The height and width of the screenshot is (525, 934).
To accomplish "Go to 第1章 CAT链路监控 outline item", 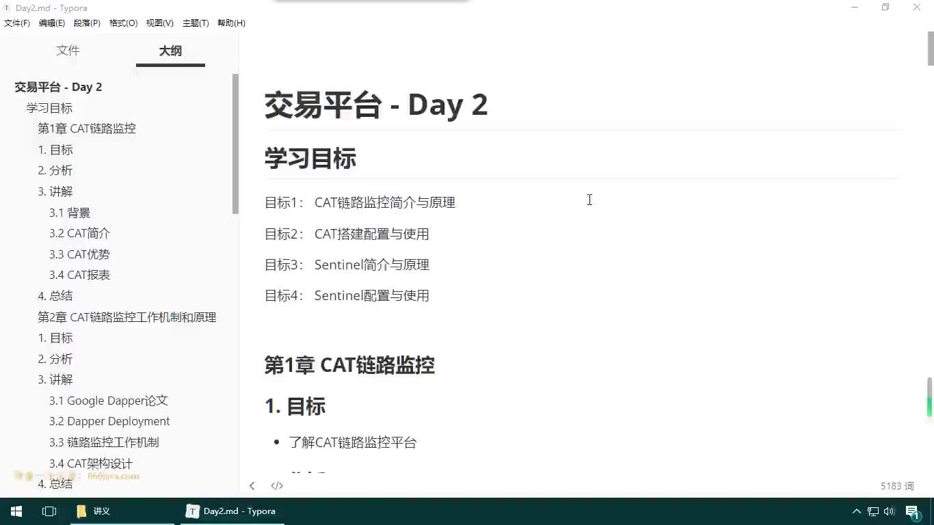I will point(87,129).
